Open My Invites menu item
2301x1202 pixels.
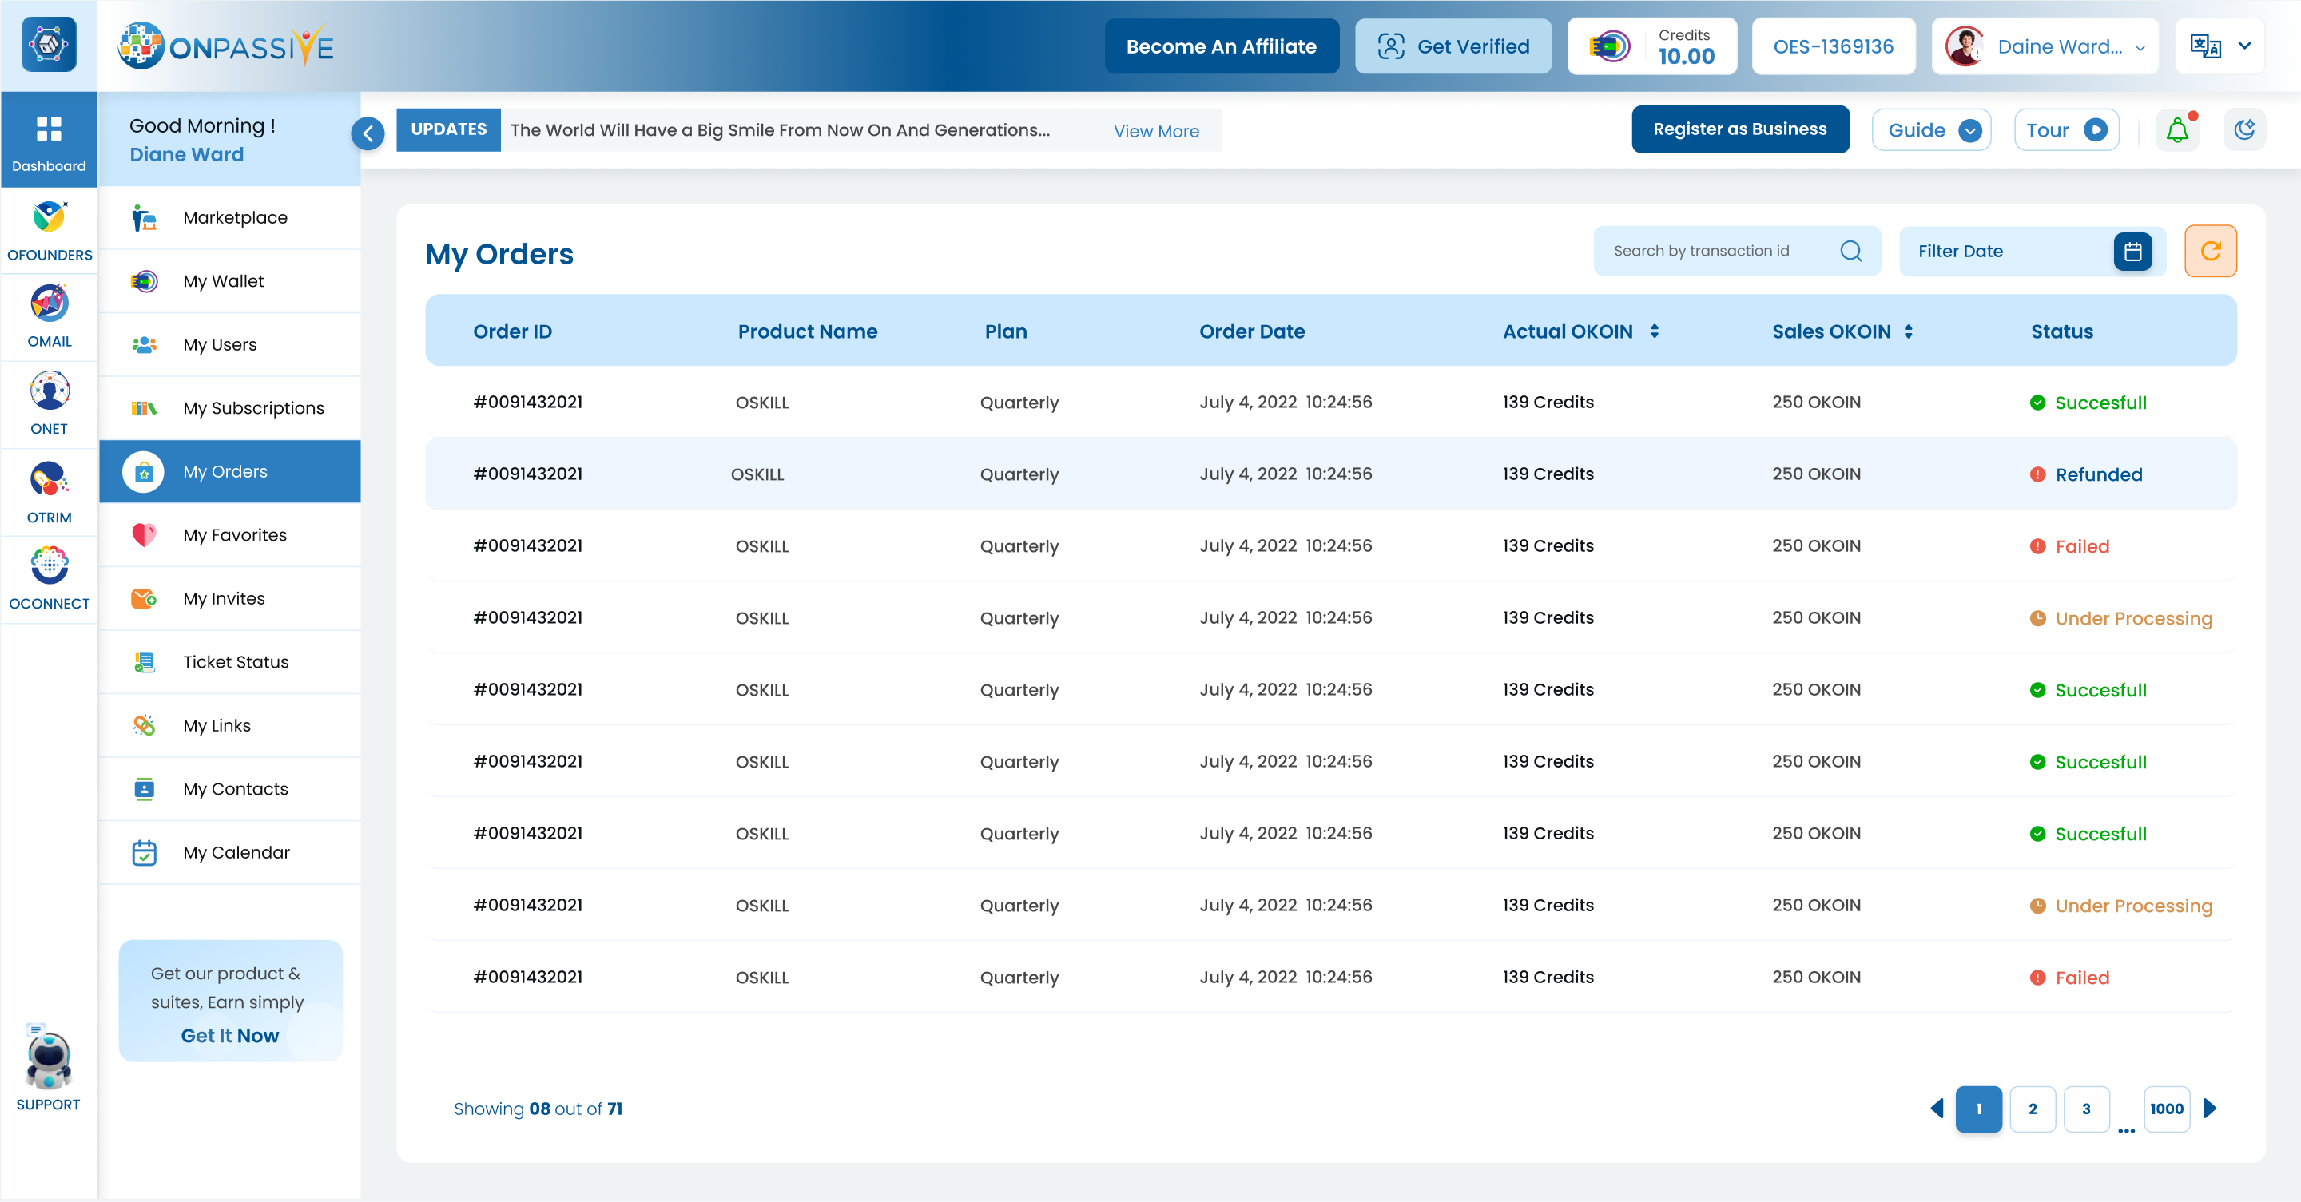click(229, 598)
